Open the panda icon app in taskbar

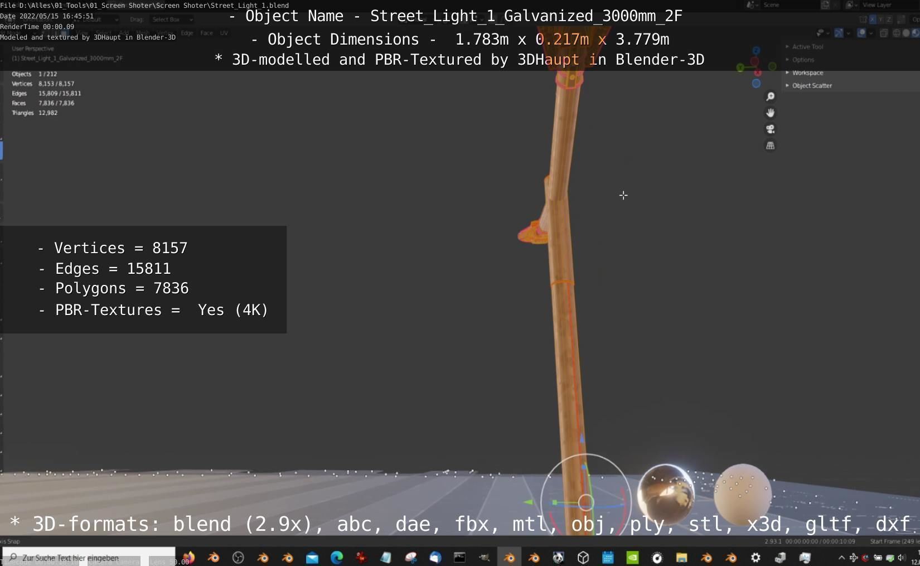coord(558,557)
